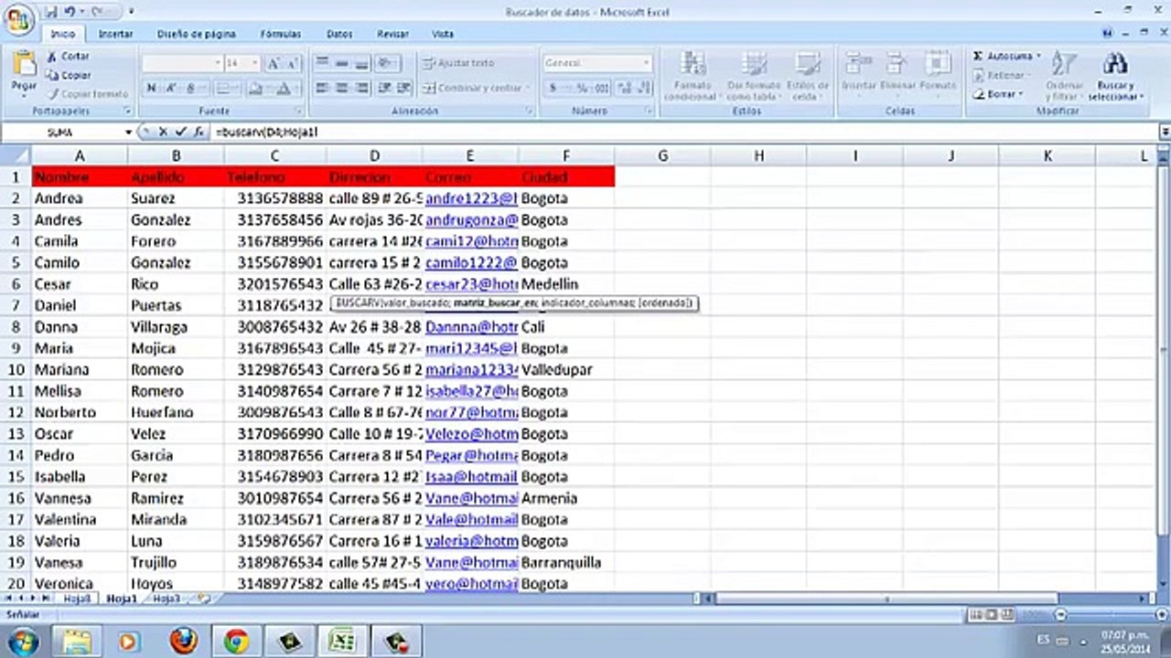Click in the formula bar input
The width and height of the screenshot is (1171, 658).
pyautogui.click(x=684, y=132)
